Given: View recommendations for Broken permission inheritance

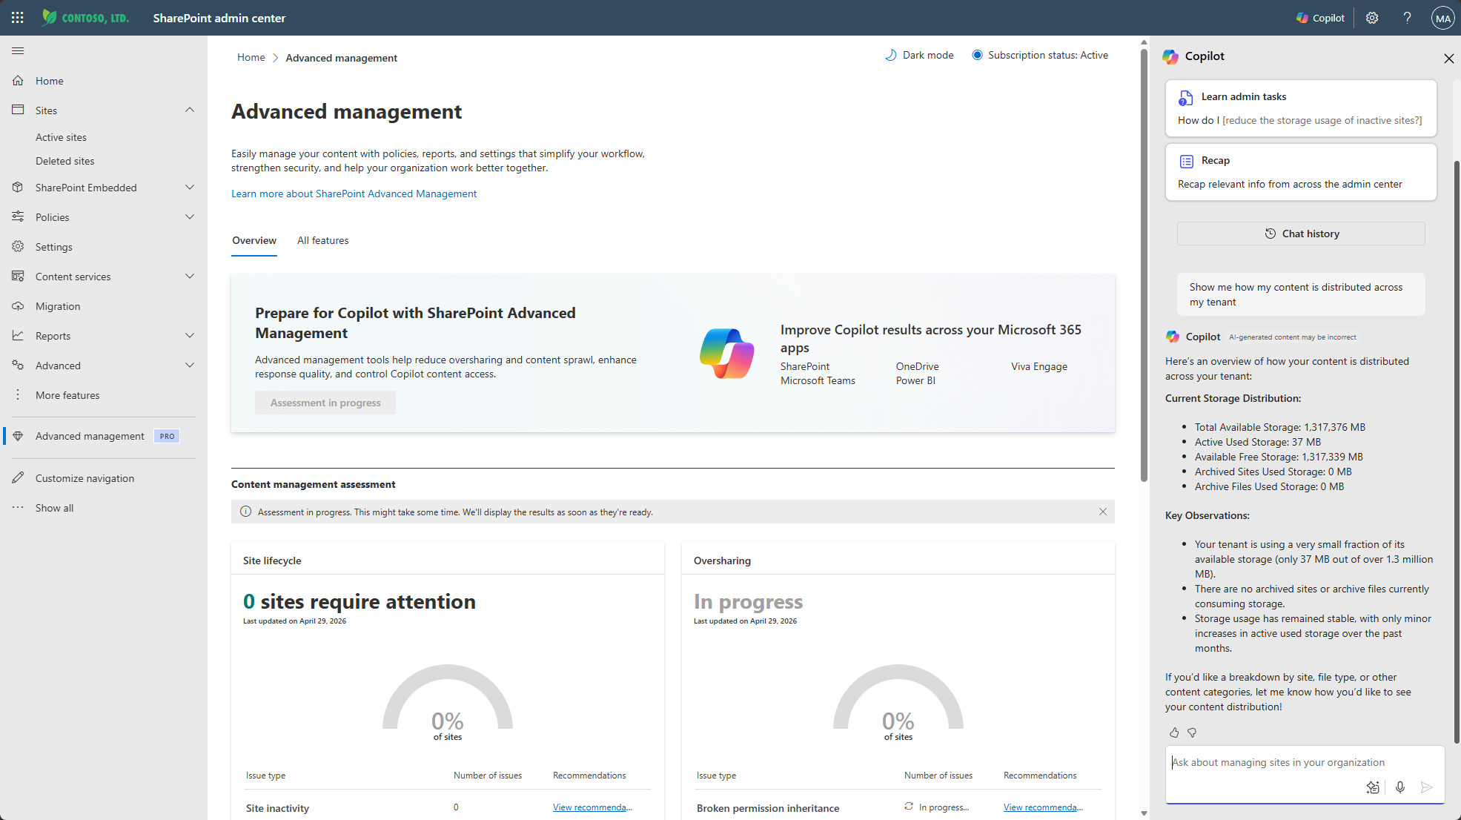Looking at the screenshot, I should click(x=1043, y=807).
